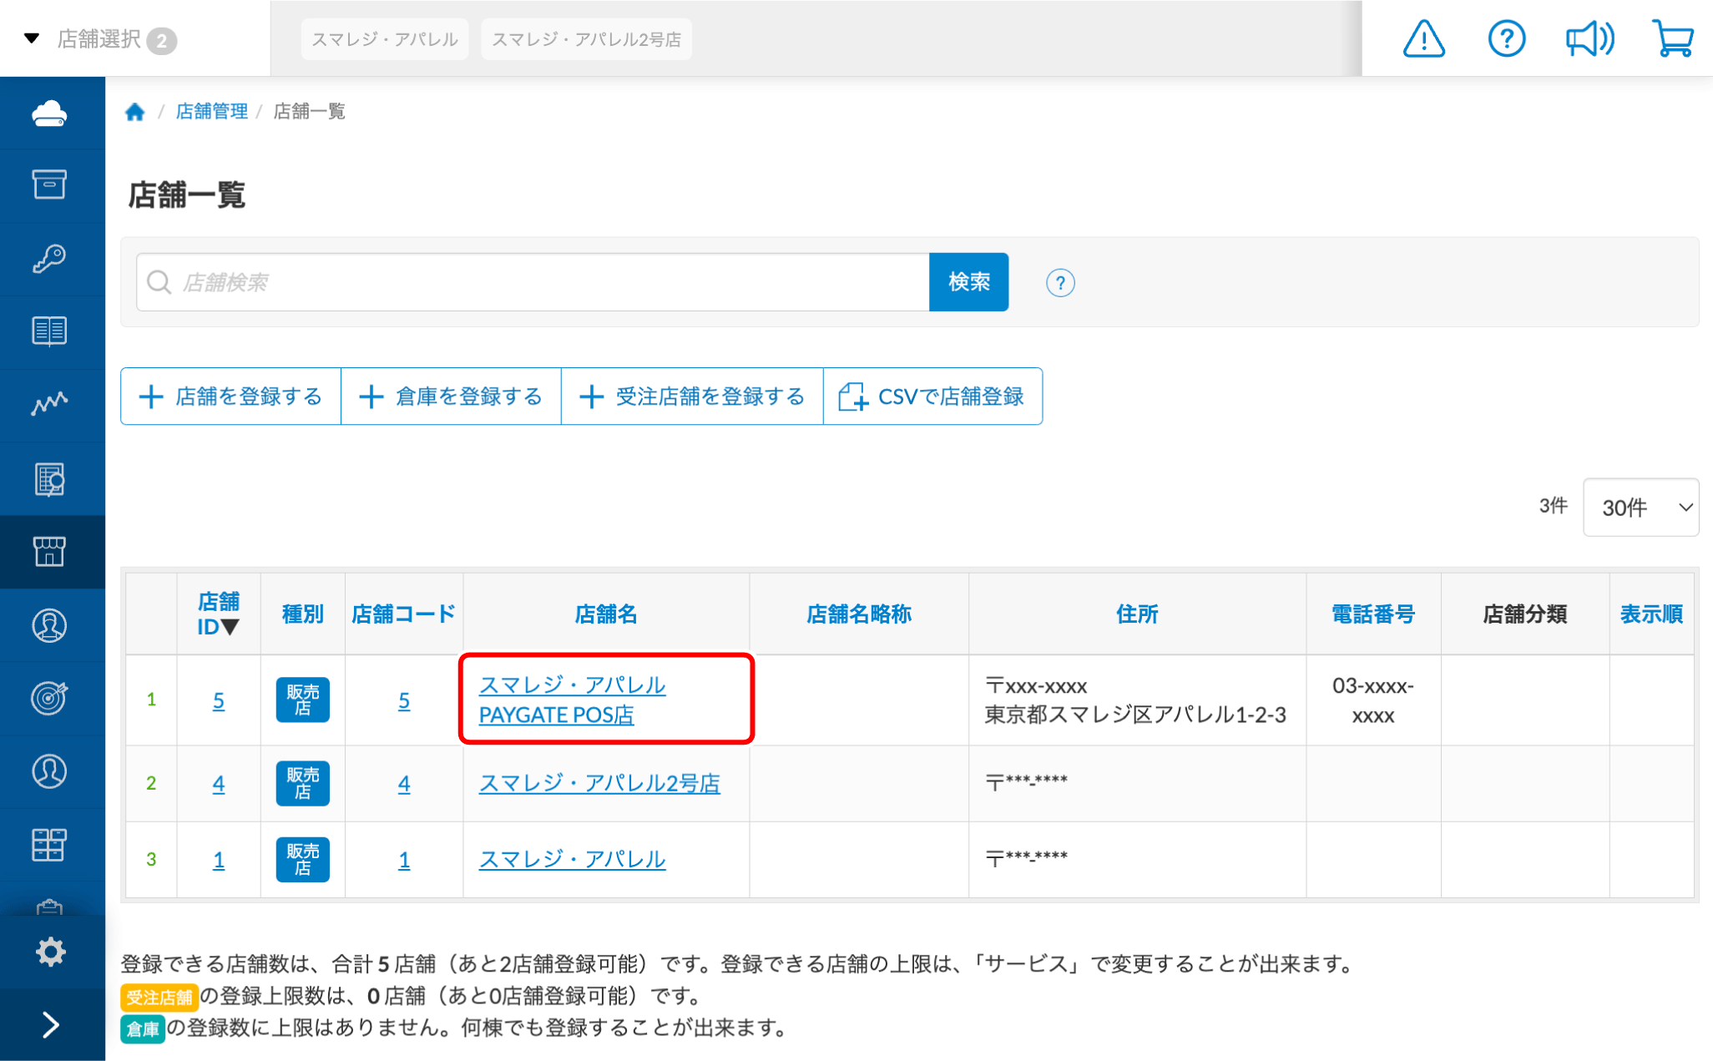Sort by 店舗名 column header
Viewport: 1713px width, 1061px height.
606,614
